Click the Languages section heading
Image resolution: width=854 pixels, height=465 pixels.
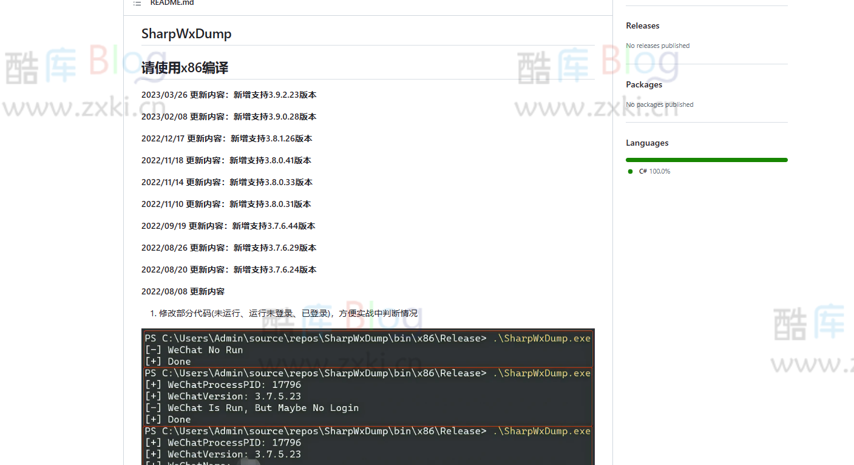pyautogui.click(x=646, y=143)
